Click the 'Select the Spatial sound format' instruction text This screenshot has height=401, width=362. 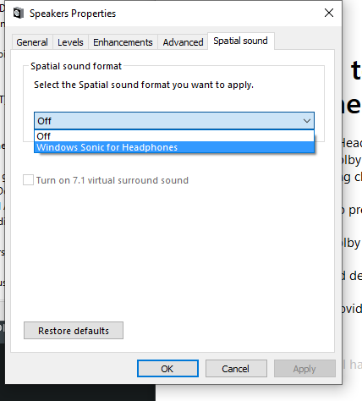pyautogui.click(x=144, y=85)
